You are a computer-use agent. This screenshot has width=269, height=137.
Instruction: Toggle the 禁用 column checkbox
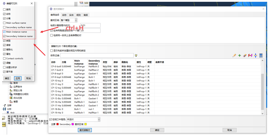coord(4,10)
